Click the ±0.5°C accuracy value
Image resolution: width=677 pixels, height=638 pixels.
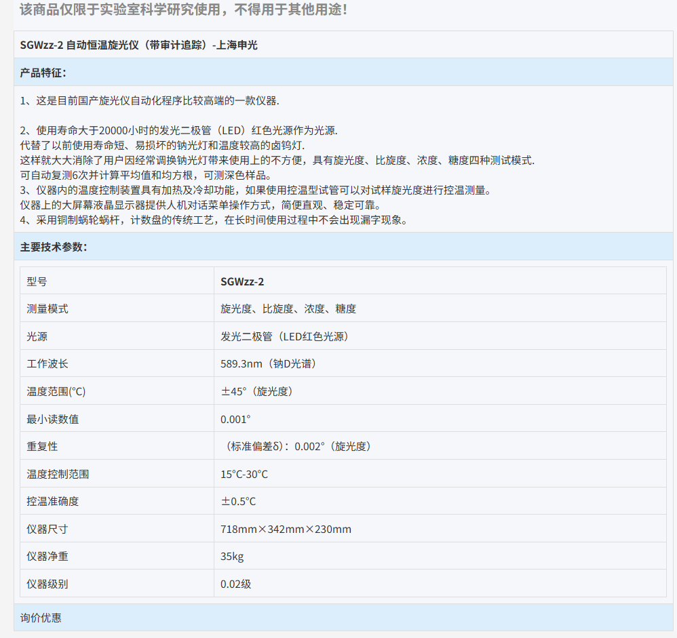pos(238,501)
